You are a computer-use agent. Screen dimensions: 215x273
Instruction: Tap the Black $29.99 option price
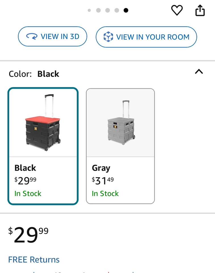pyautogui.click(x=26, y=181)
